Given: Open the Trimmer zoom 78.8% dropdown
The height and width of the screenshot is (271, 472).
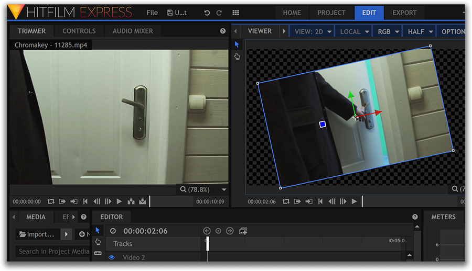Looking at the screenshot, I should pos(202,189).
